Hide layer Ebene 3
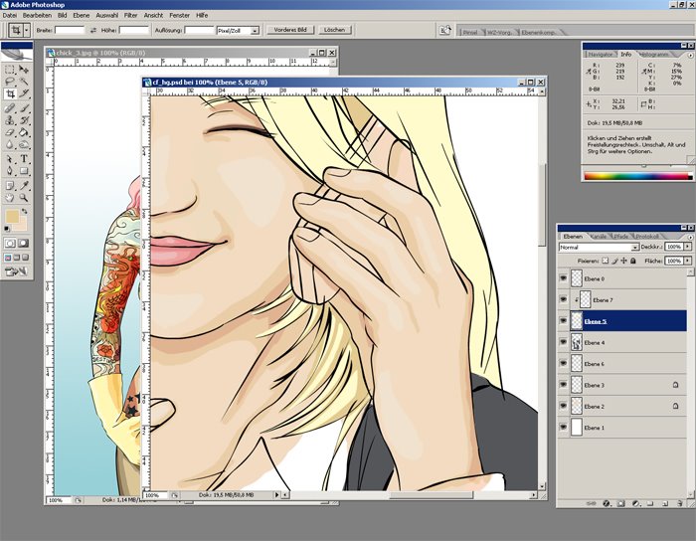 tap(564, 384)
